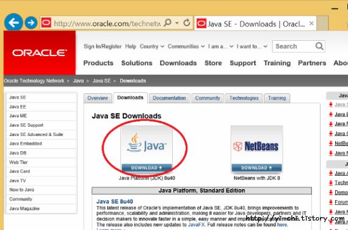
Task: Select Java Embedded in sidebar
Action: pos(42,143)
